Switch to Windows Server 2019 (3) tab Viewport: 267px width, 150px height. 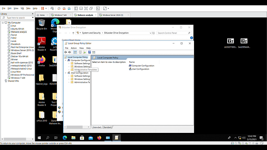coord(113,15)
